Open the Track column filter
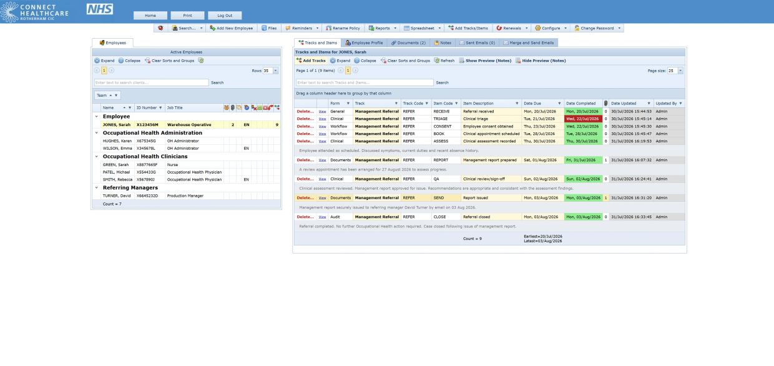Viewport: 774px width, 366px height. click(396, 103)
